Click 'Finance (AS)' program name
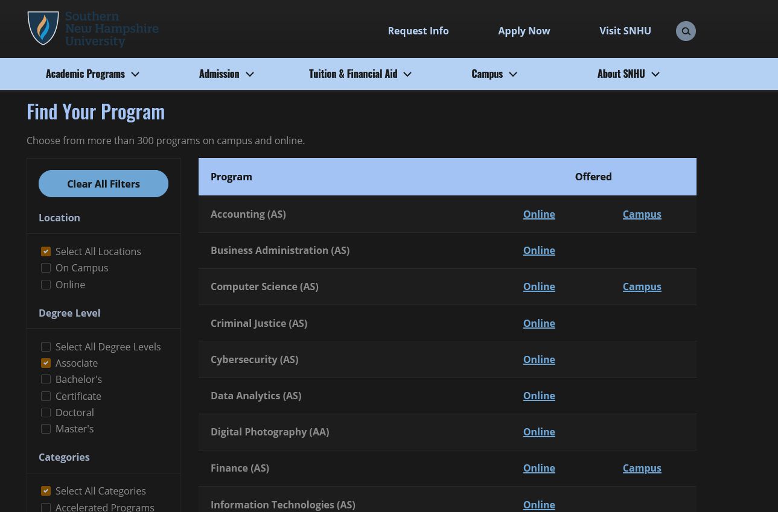 tap(240, 468)
